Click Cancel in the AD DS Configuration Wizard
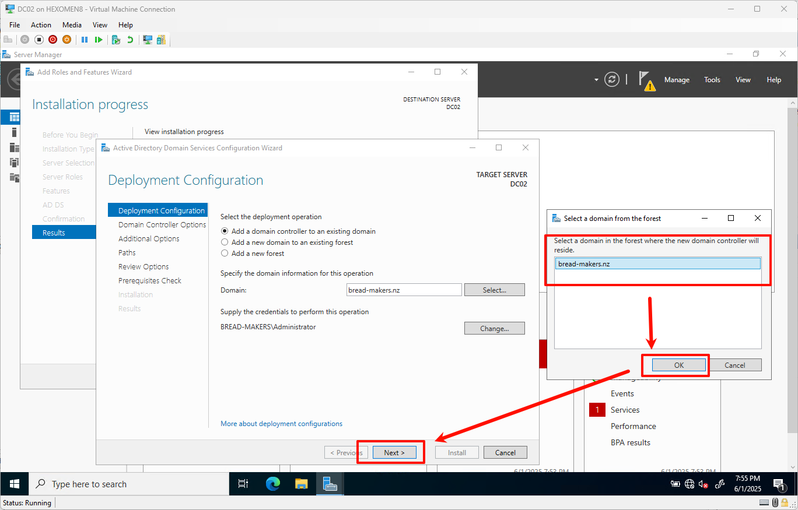 coord(505,453)
